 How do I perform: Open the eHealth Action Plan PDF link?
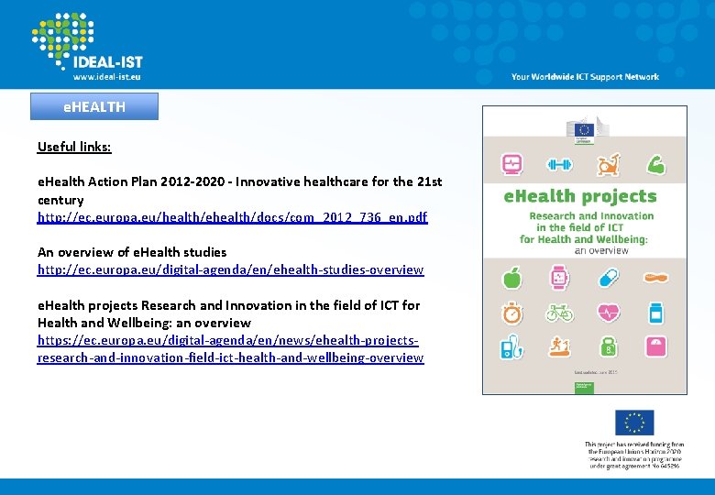(233, 217)
